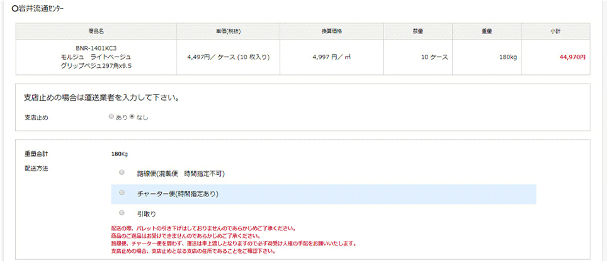Click the 180kg weight cell in table

pos(508,57)
